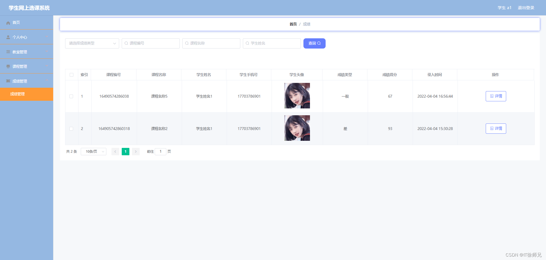Open the 请选择成绩类型 dropdown
Image resolution: width=546 pixels, height=260 pixels.
pos(92,43)
